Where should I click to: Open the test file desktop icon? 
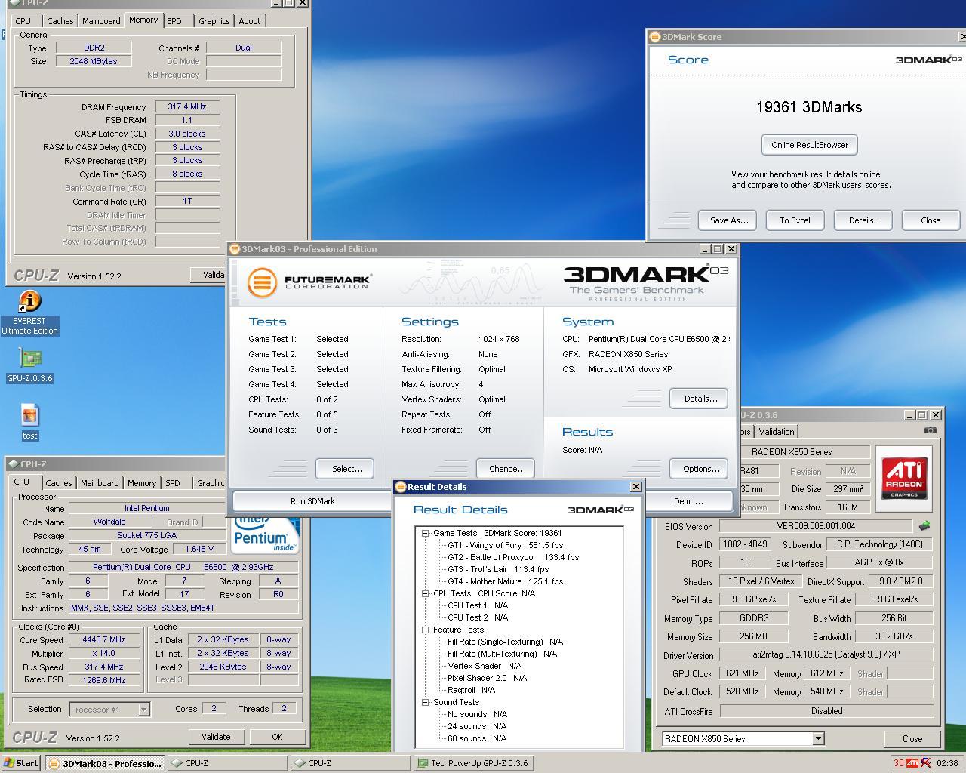tap(30, 422)
